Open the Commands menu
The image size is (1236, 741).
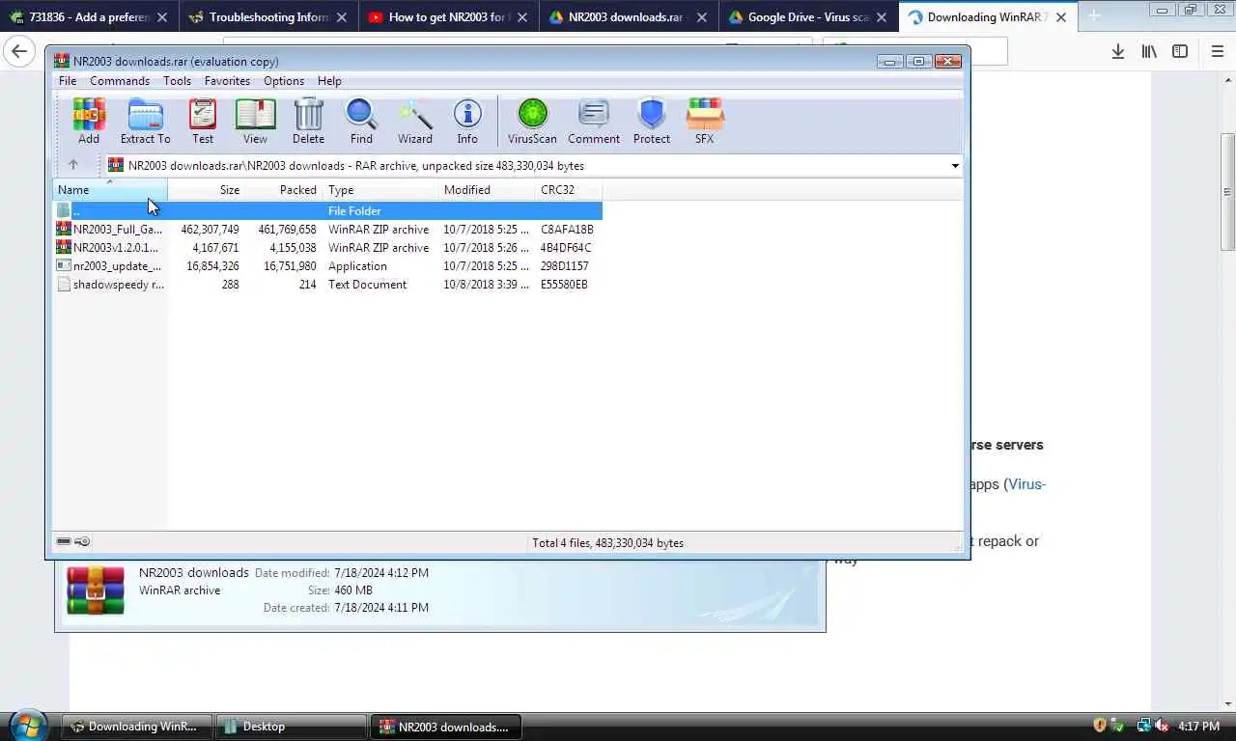(120, 81)
